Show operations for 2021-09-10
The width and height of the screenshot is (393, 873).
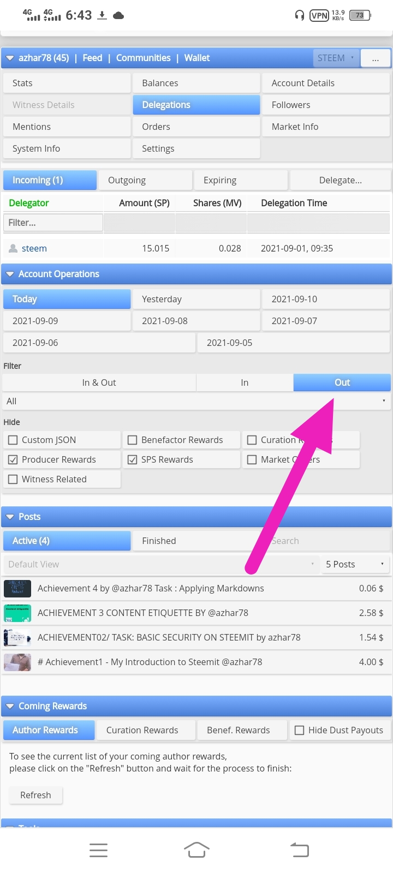pos(326,299)
